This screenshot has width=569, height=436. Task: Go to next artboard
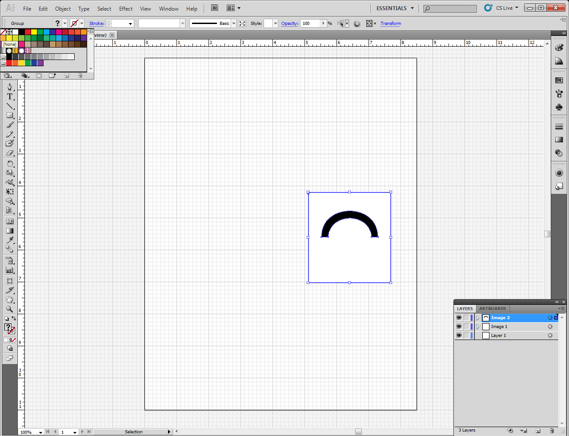82,432
